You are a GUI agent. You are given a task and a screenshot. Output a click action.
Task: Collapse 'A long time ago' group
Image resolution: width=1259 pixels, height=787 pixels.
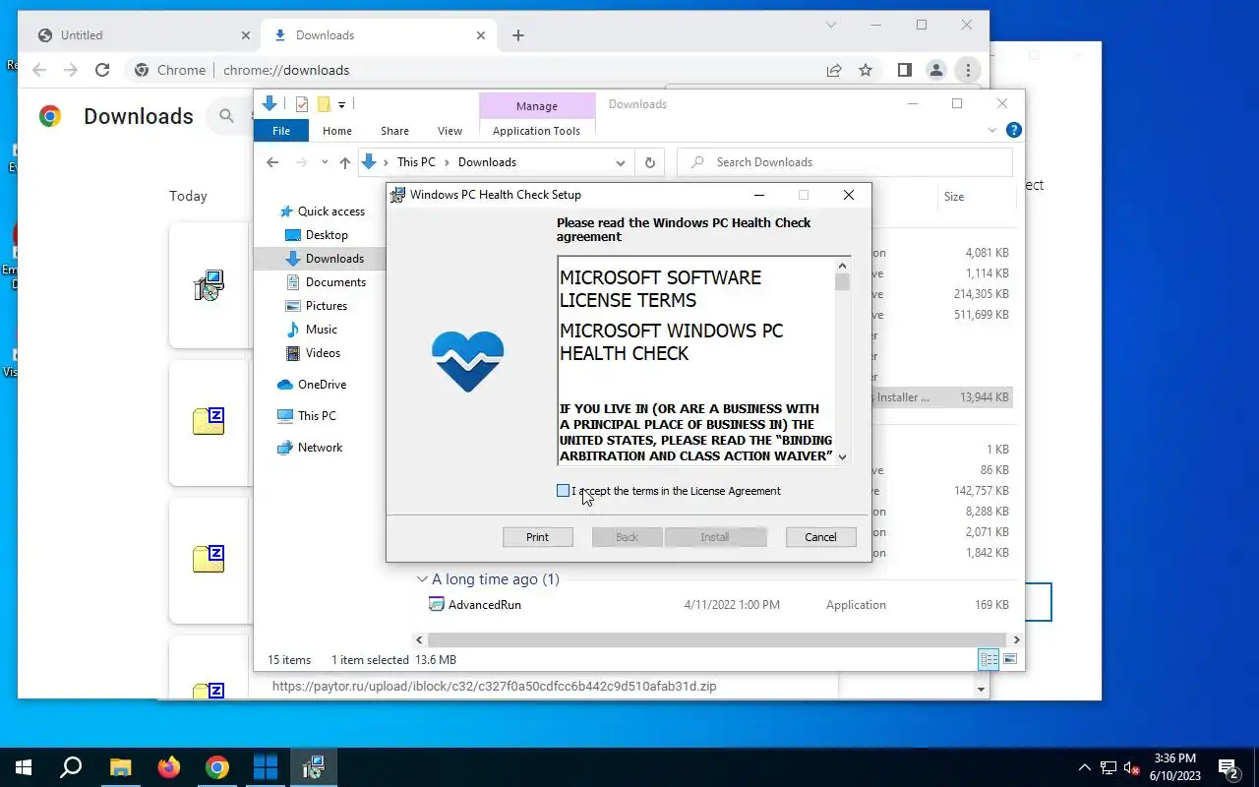(x=422, y=579)
